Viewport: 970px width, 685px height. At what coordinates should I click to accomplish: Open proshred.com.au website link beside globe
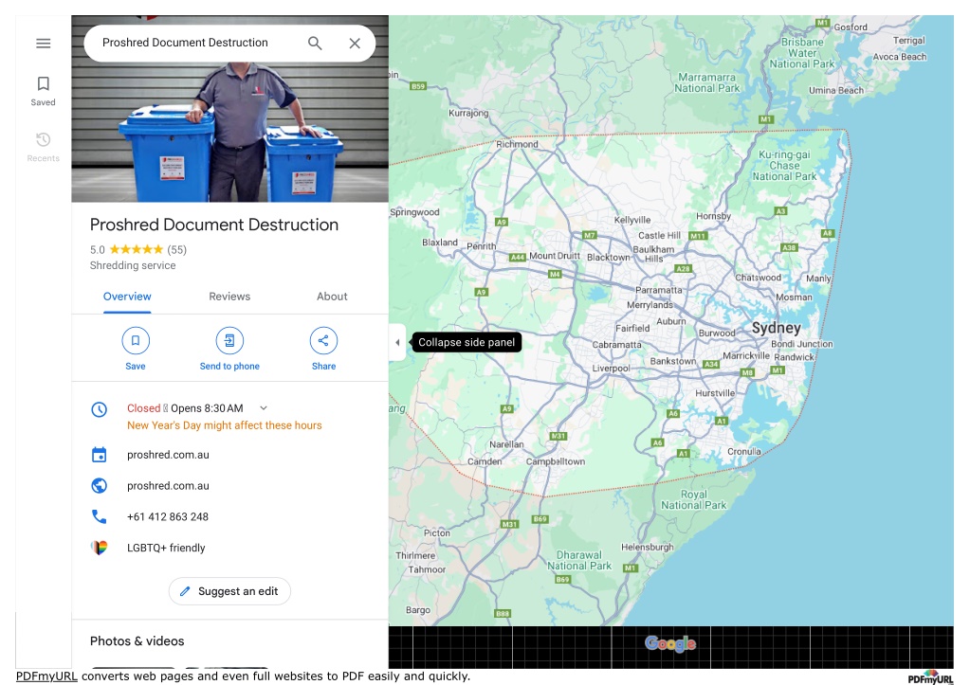coord(168,486)
